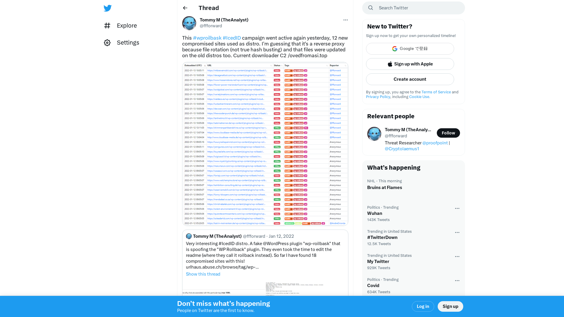Open quoted tweet dated Jan 12, 2022

(x=281, y=236)
